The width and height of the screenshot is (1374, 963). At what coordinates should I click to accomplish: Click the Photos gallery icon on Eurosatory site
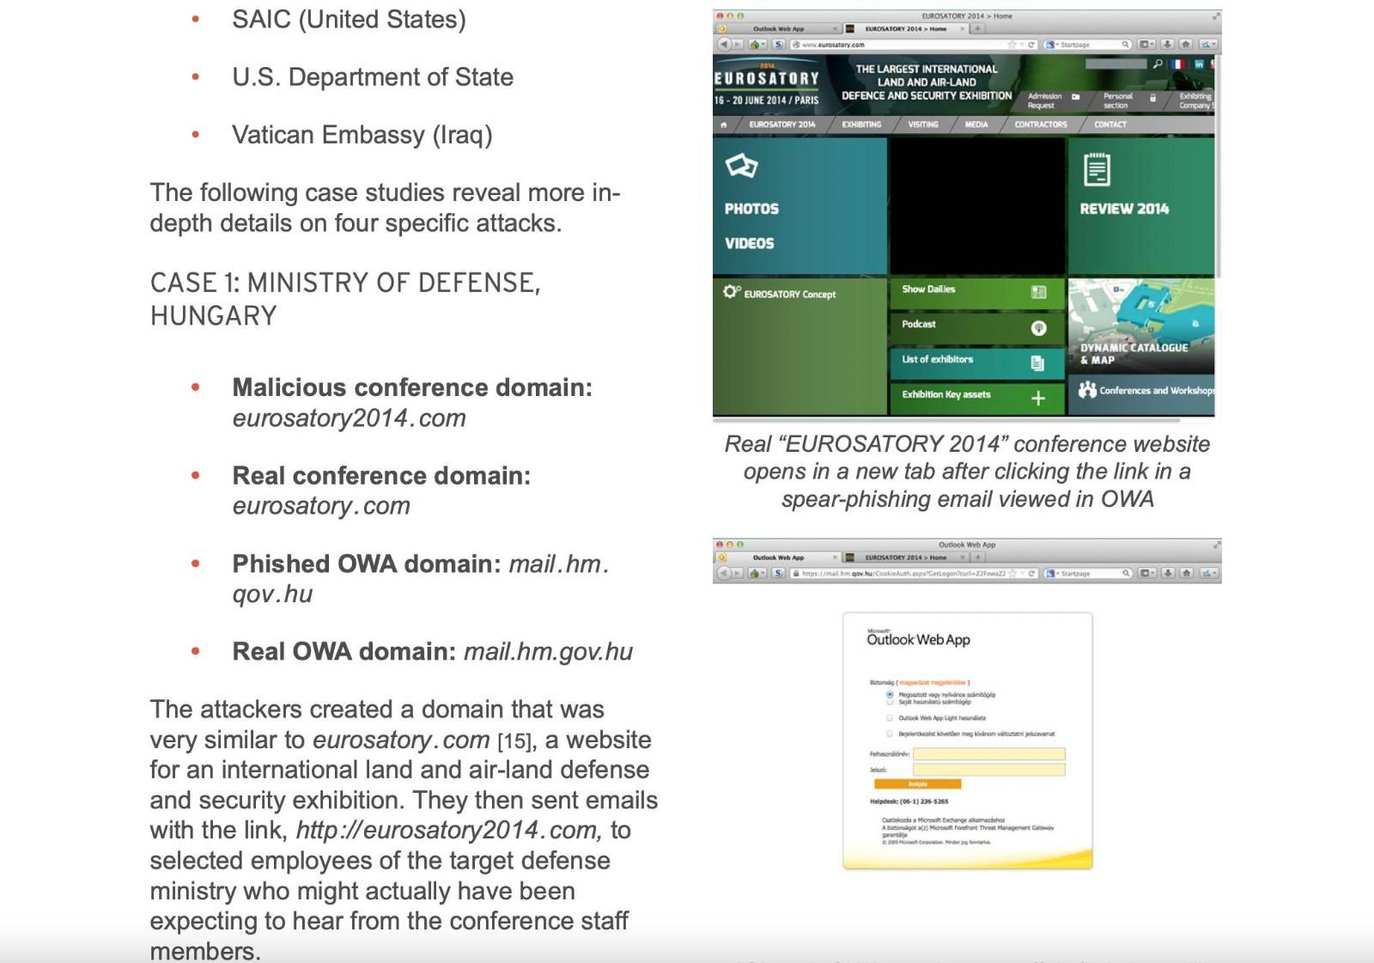[741, 166]
